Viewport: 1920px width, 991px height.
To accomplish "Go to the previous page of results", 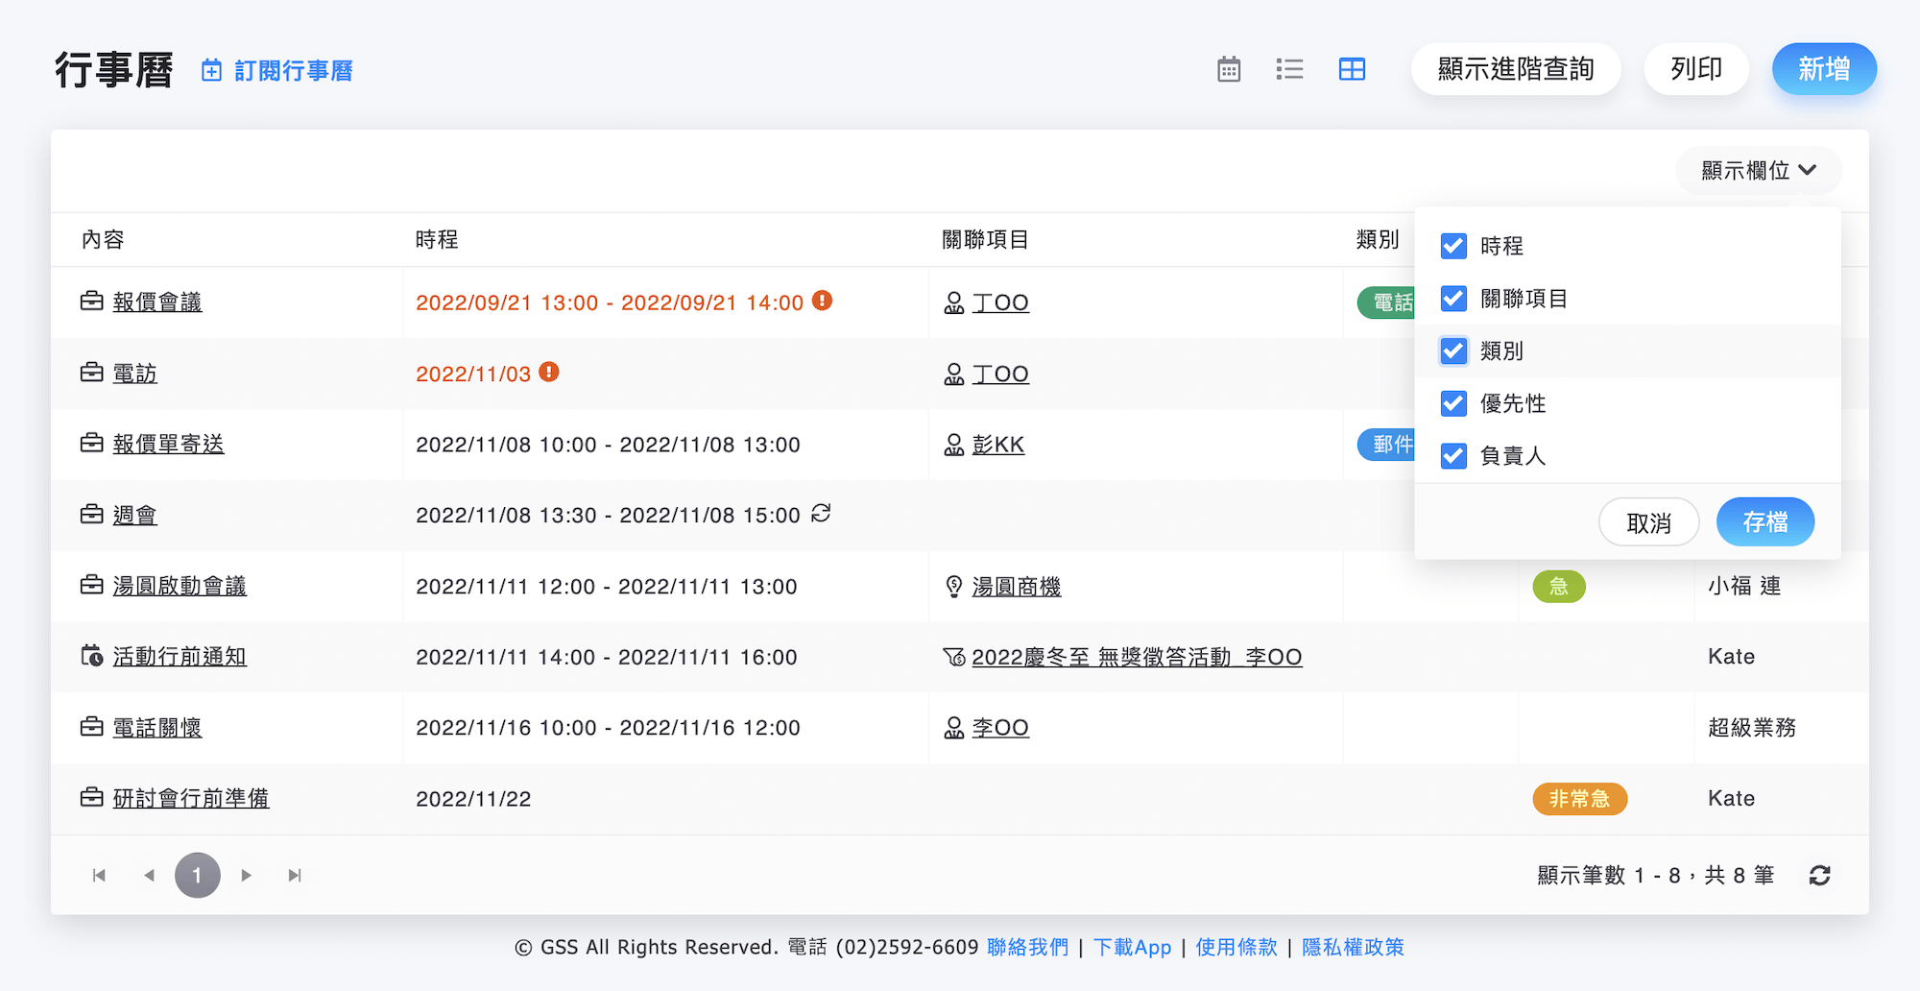I will click(149, 875).
